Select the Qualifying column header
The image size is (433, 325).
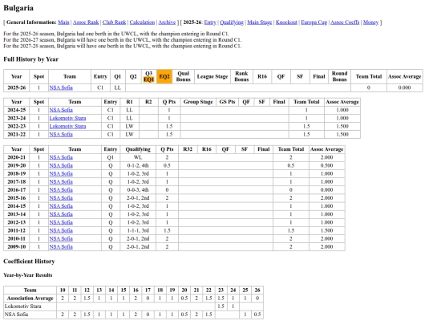pyautogui.click(x=138, y=149)
